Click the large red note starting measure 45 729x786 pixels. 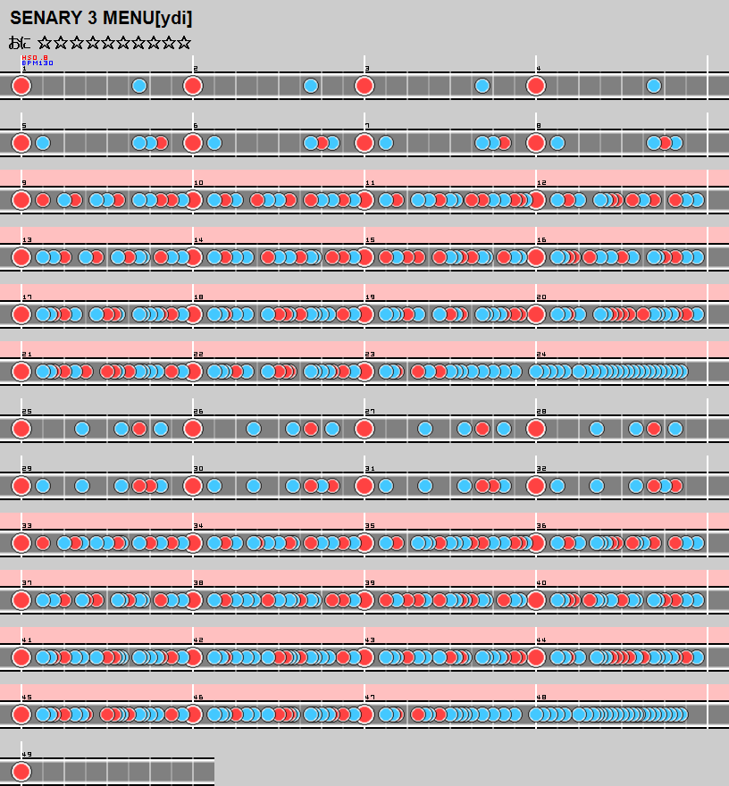21,715
